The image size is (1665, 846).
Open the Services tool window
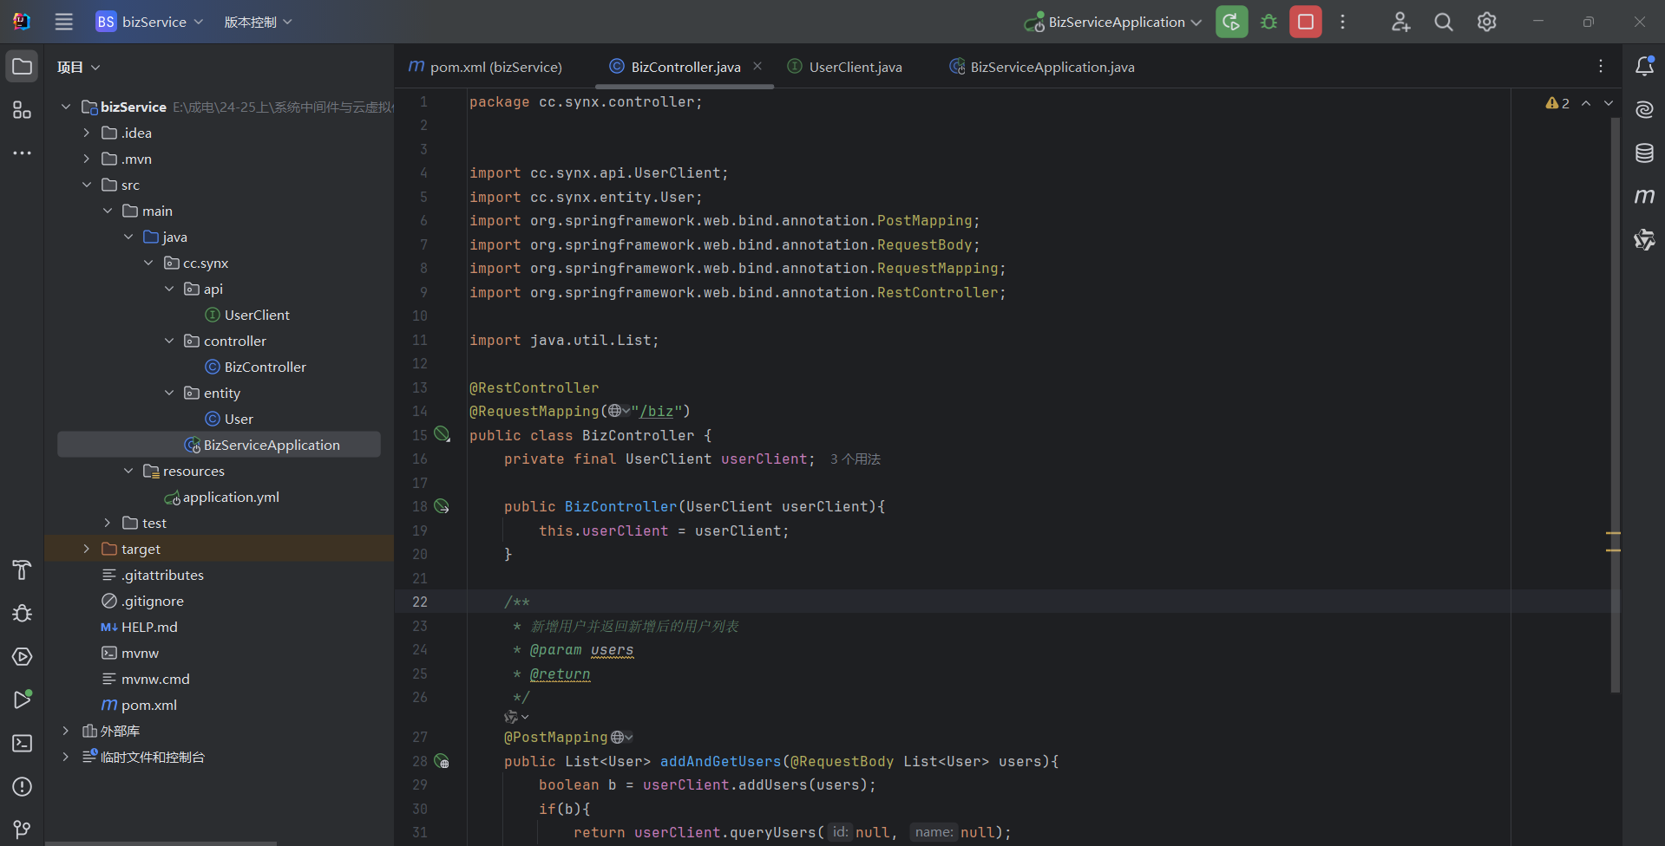tap(23, 656)
